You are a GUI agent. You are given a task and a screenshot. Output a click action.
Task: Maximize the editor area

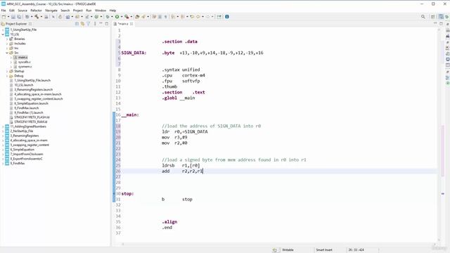[441, 24]
